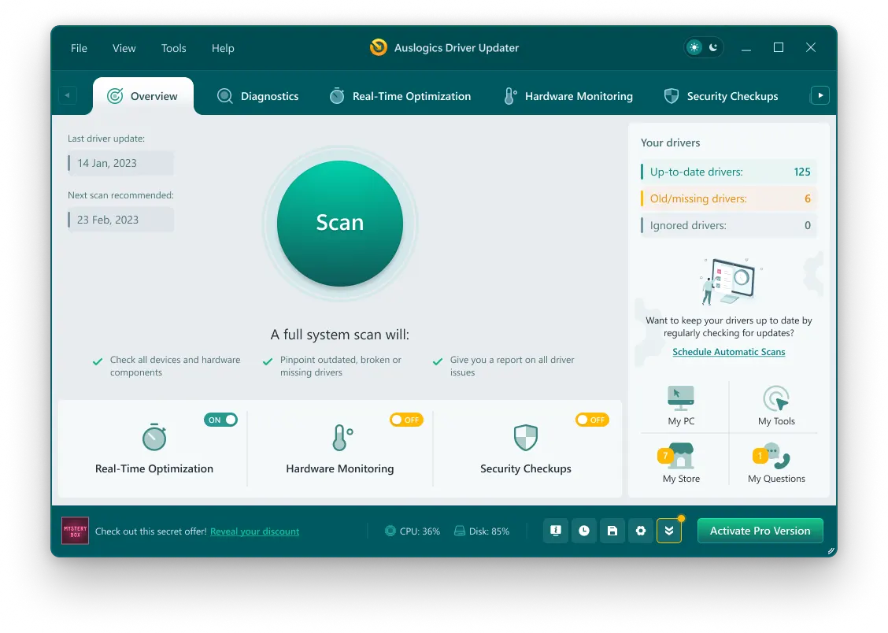This screenshot has width=888, height=633.
Task: Click the shield icon on Security Checkups tab
Action: (x=671, y=96)
